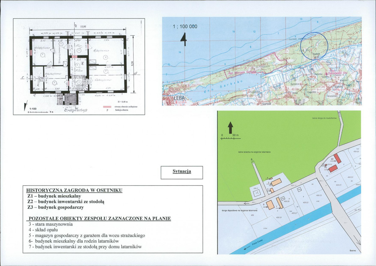Screen dimensions: 376x266
Task: Click the red Z1 building on the site plan
Action: pos(333,169)
